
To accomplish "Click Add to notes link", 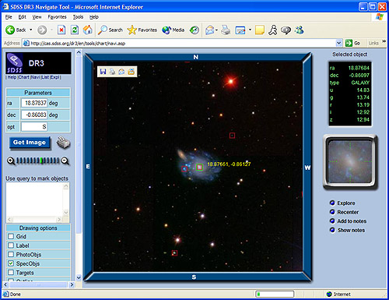I will click(x=352, y=221).
